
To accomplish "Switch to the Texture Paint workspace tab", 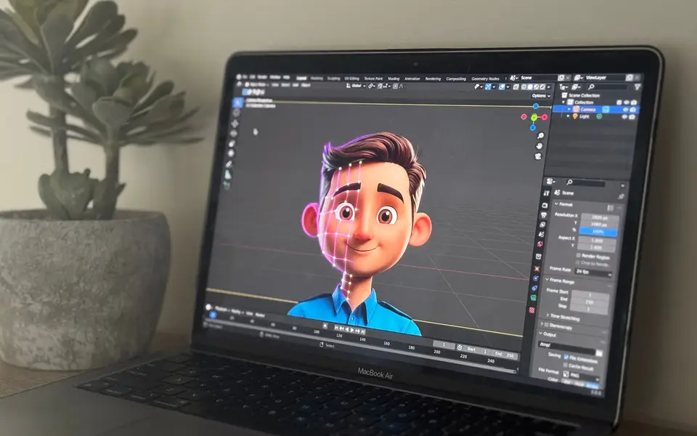I will tap(373, 78).
